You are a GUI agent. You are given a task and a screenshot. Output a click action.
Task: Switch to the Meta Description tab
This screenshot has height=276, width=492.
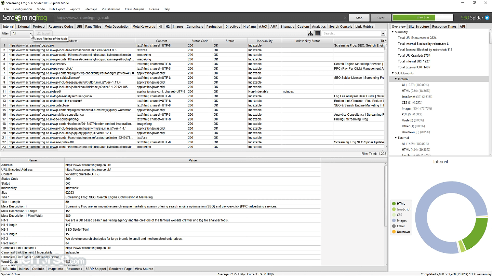pyautogui.click(x=117, y=26)
